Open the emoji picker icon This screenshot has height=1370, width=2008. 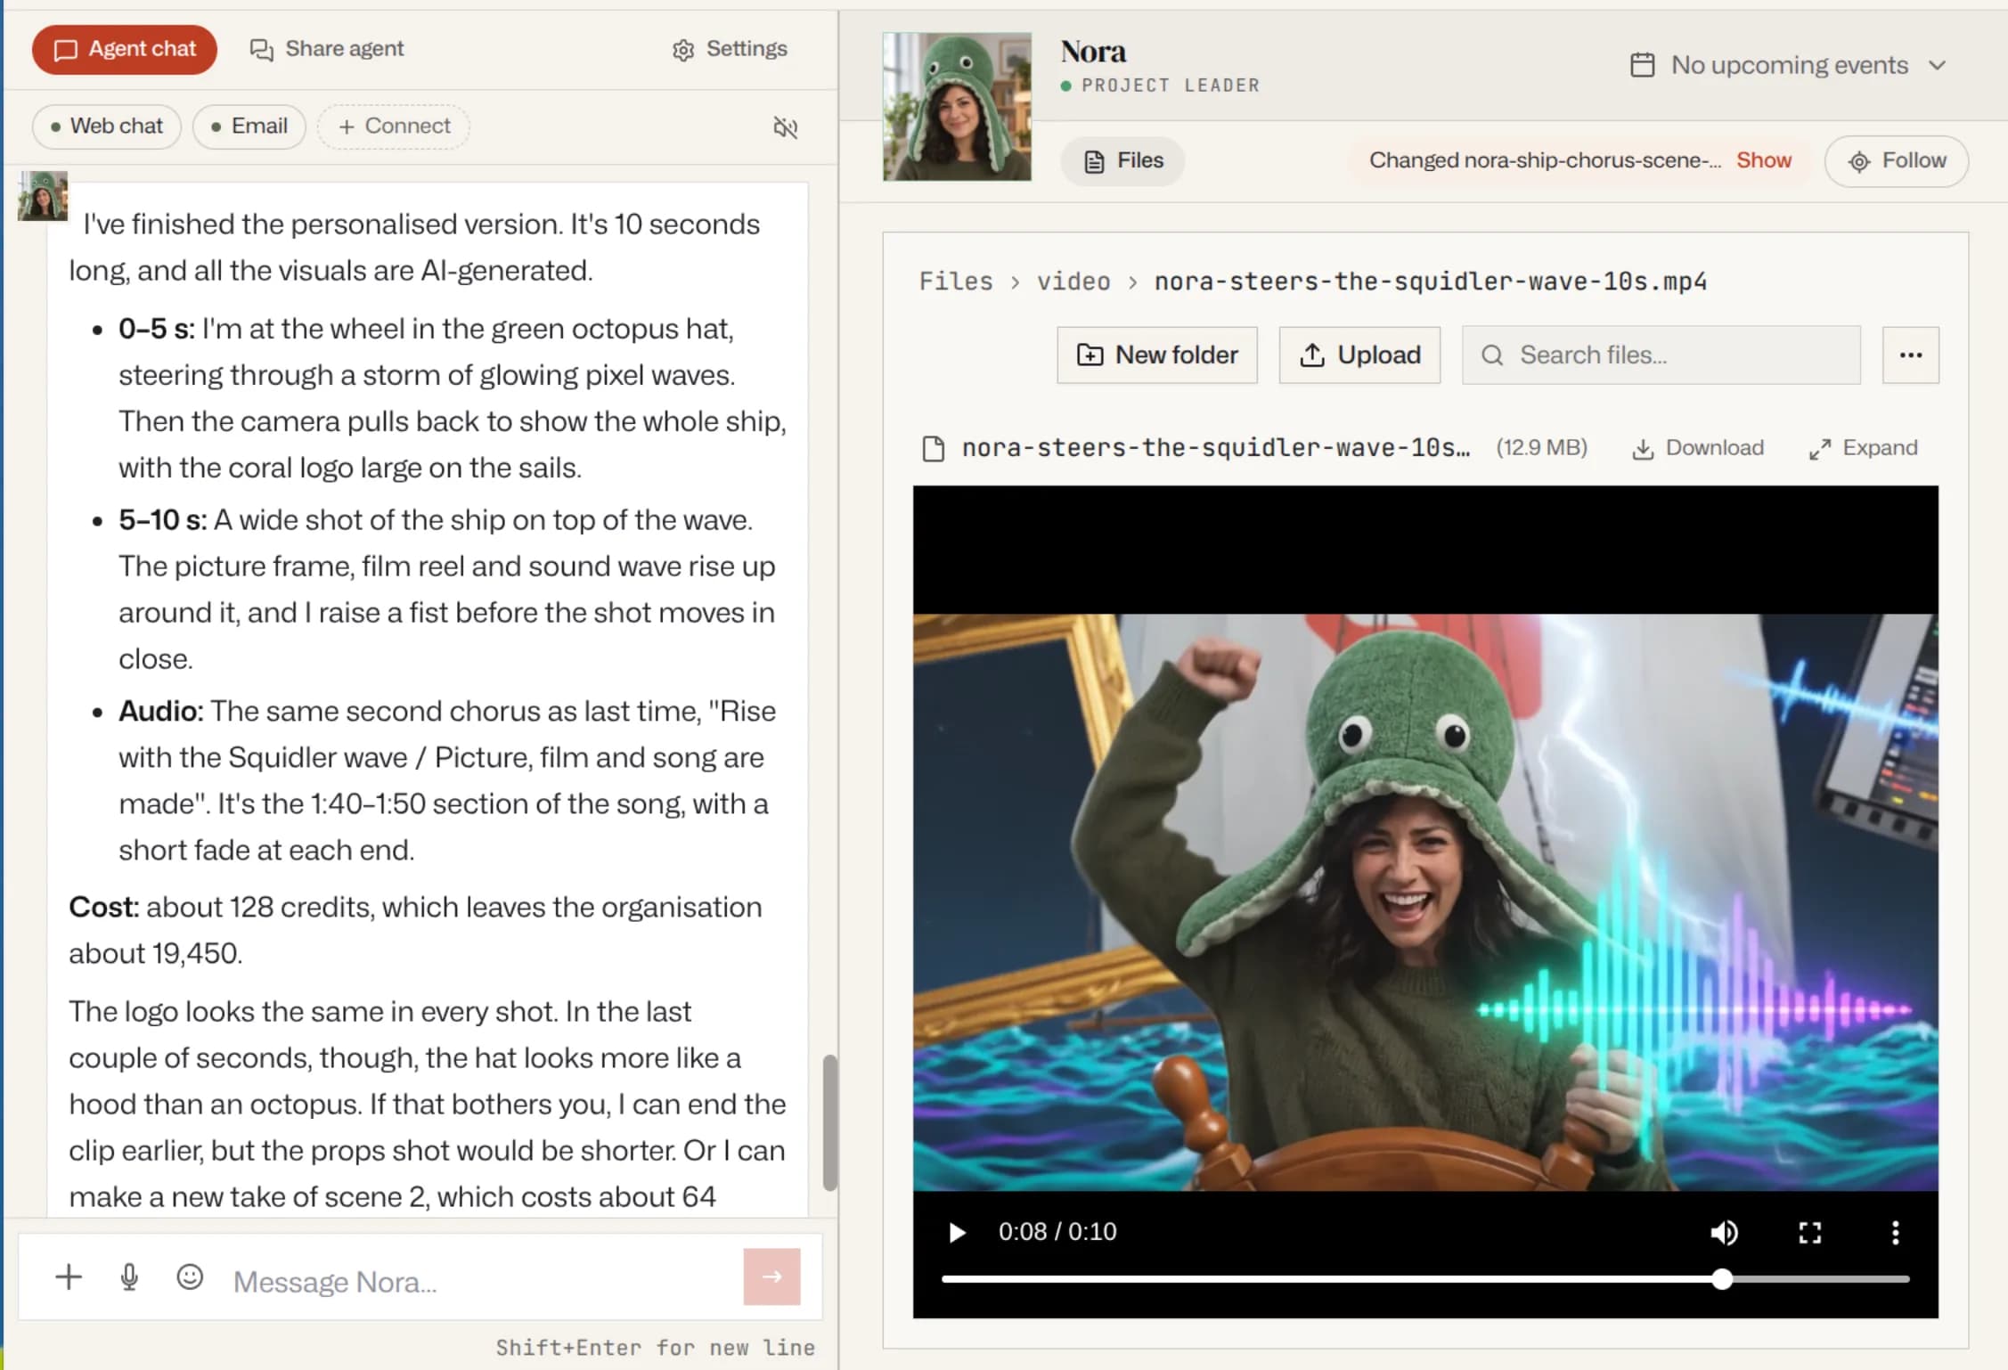(190, 1277)
